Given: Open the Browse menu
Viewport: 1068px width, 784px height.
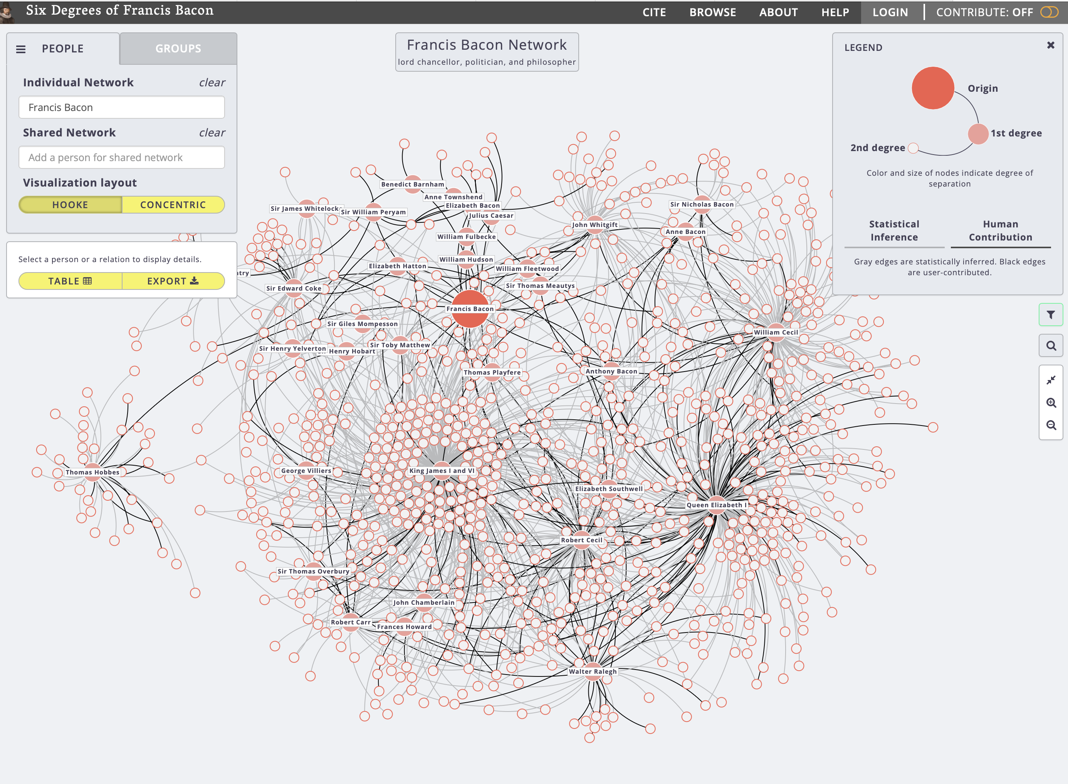Looking at the screenshot, I should tap(712, 12).
